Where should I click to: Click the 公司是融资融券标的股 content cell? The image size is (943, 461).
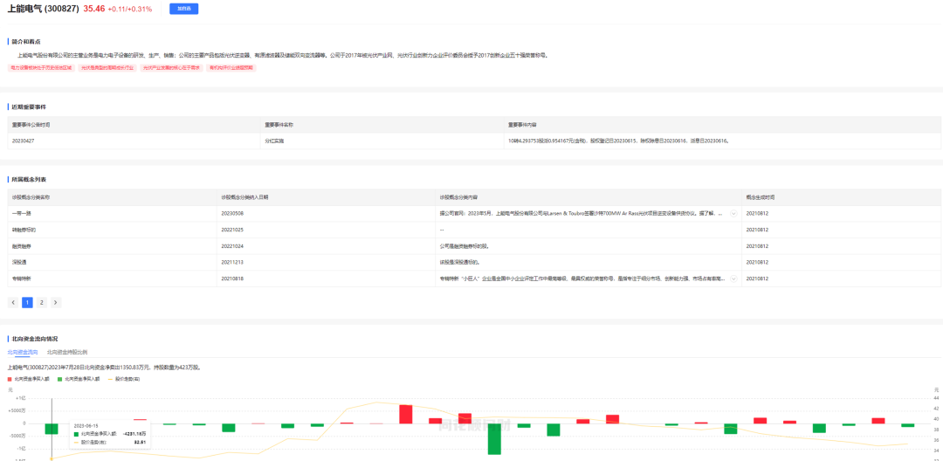coord(589,246)
